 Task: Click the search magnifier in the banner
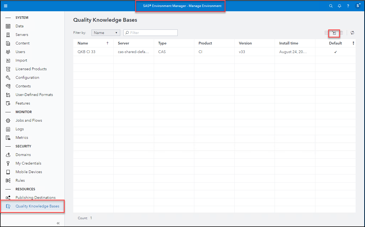[331, 6]
